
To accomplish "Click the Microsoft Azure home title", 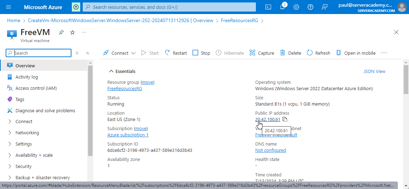I will [43, 7].
